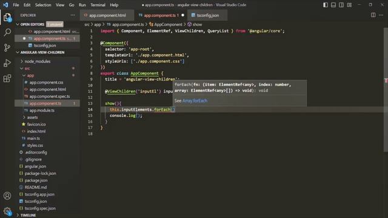Screen dimensions: 388x218
Task: Open the View menu
Action: tap(60, 5)
